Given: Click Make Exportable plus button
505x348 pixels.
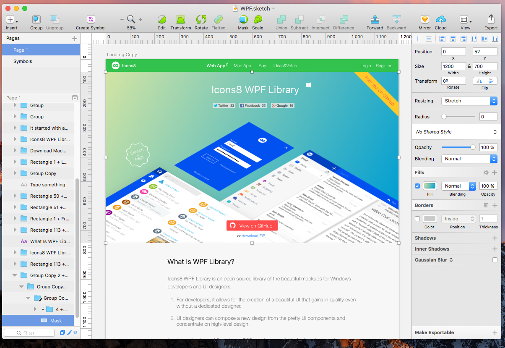Looking at the screenshot, I should click(495, 332).
